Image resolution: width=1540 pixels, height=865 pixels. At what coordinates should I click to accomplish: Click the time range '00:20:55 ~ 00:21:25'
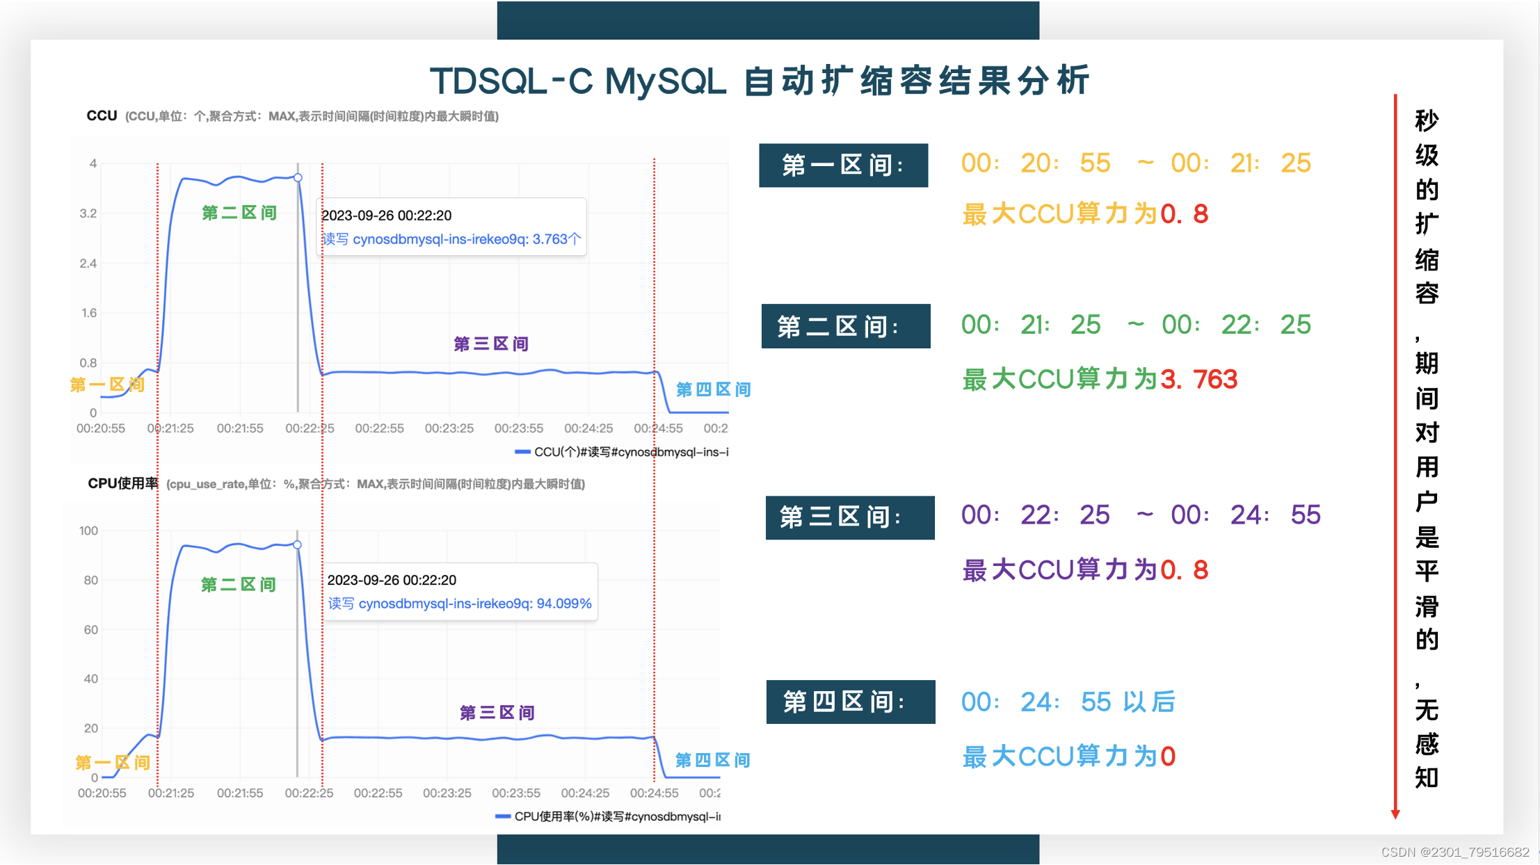[1136, 163]
